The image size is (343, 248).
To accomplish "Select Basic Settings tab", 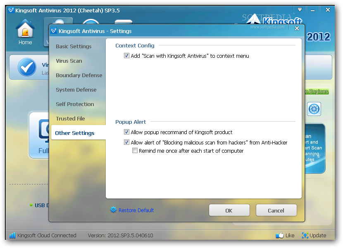I will pos(74,46).
